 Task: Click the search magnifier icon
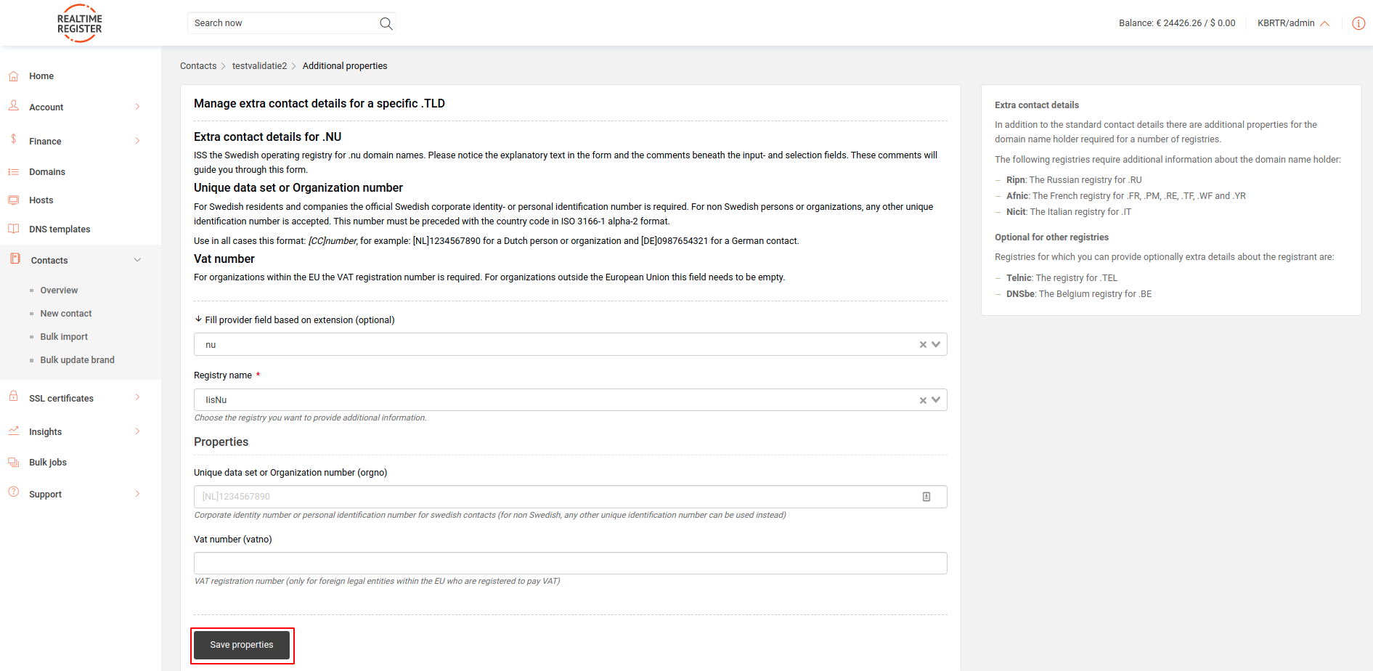click(x=386, y=23)
